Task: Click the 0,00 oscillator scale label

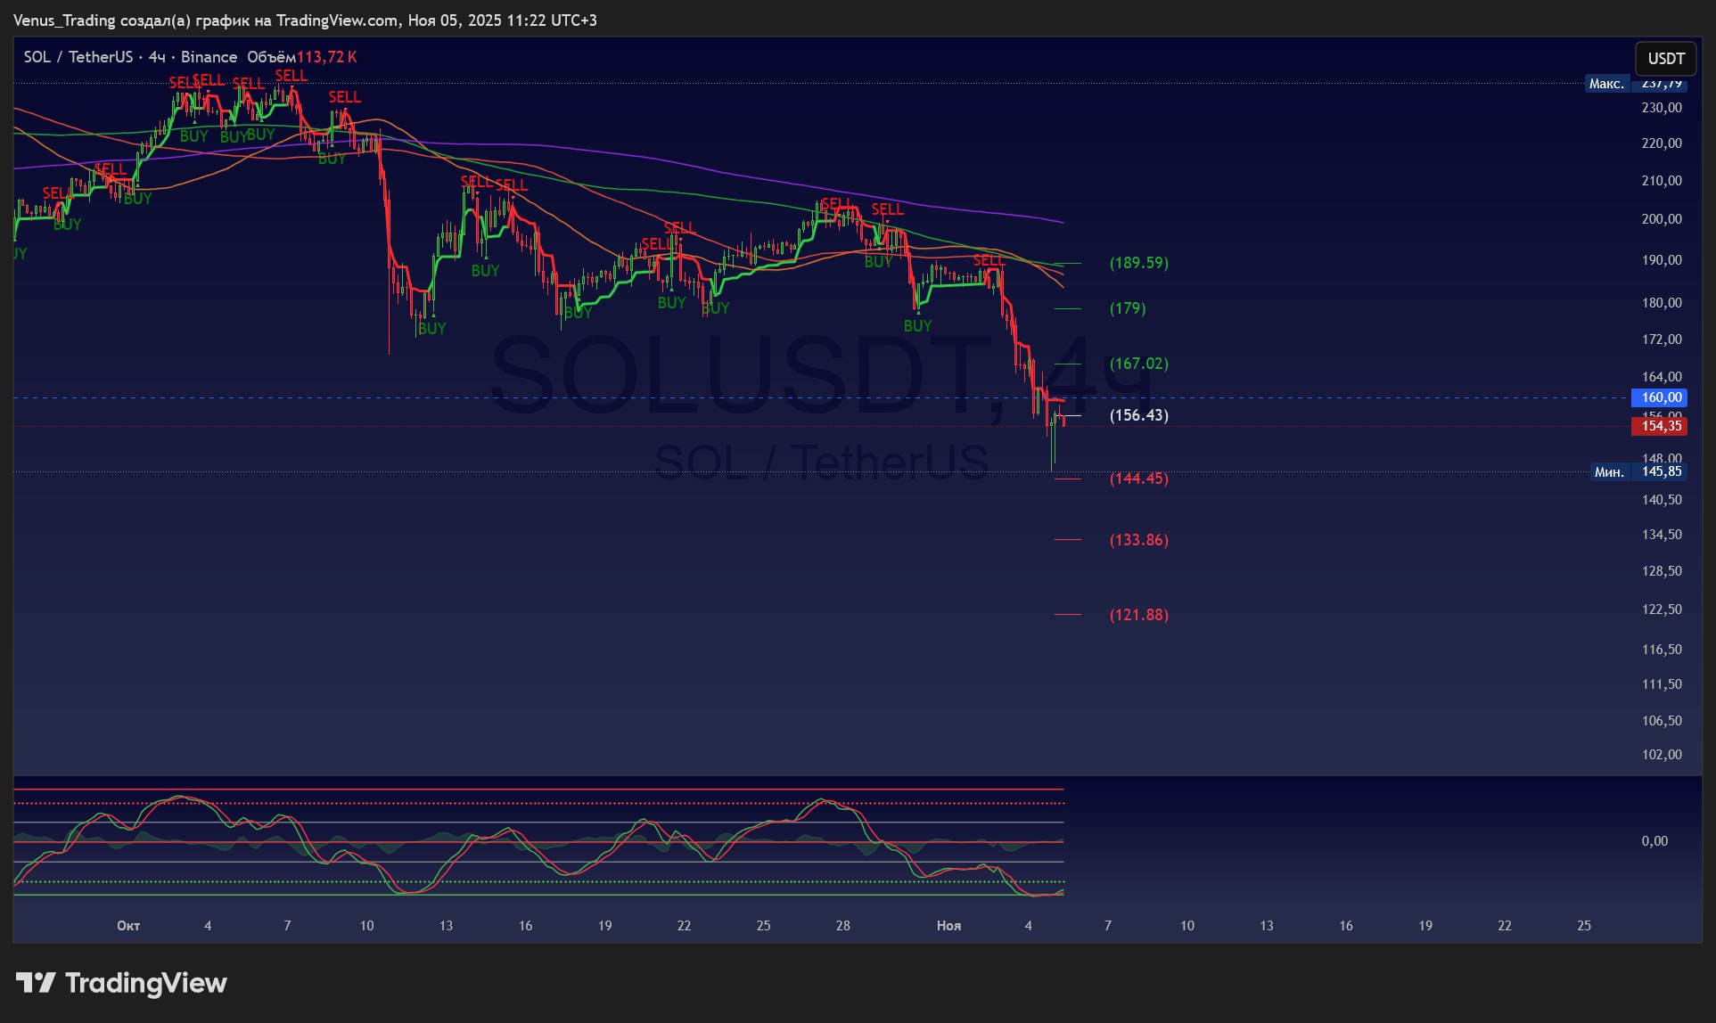Action: (x=1654, y=841)
